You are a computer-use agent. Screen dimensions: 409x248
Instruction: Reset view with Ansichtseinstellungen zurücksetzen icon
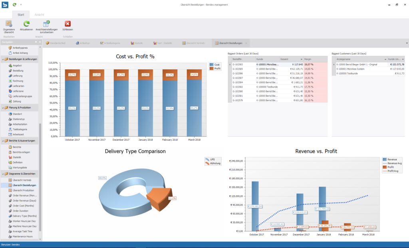46,24
